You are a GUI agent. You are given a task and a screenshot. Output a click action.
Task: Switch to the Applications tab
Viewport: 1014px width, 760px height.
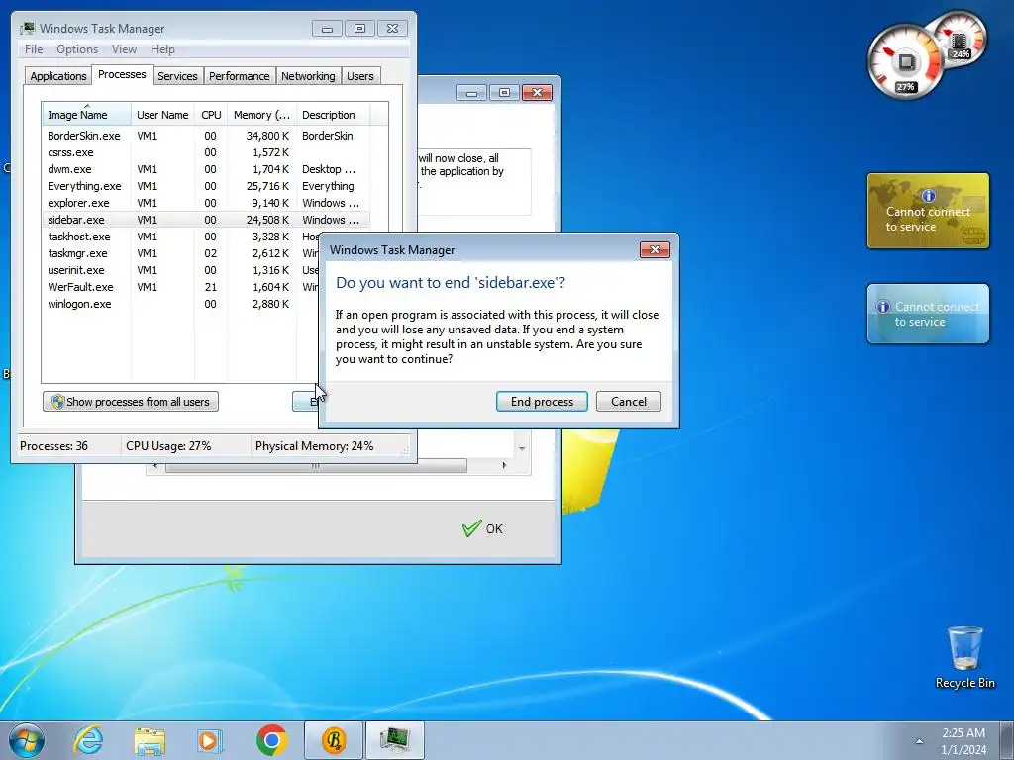click(58, 76)
